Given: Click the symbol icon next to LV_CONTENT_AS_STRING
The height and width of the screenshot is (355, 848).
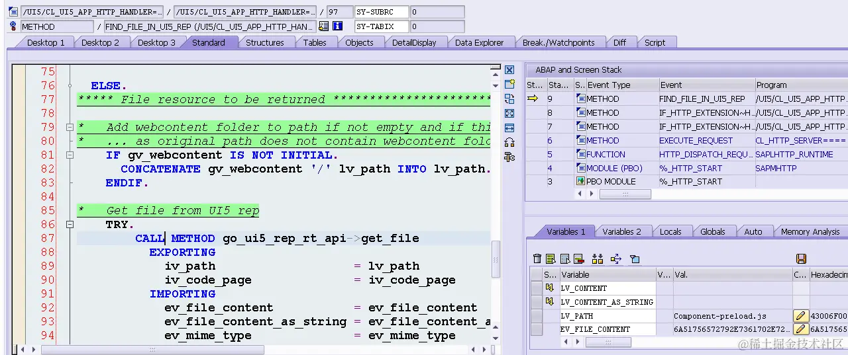Looking at the screenshot, I should pyautogui.click(x=549, y=302).
